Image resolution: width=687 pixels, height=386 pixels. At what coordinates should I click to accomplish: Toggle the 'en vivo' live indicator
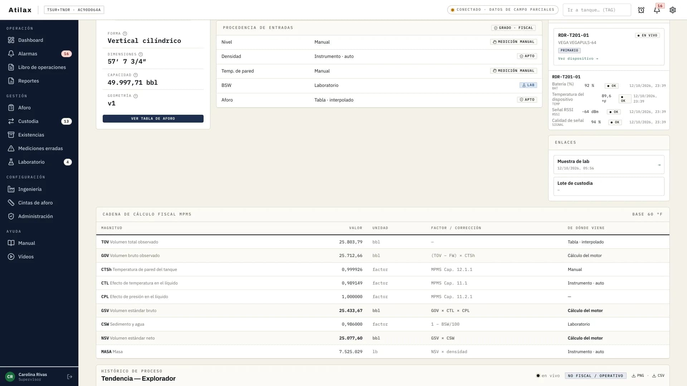coord(548,376)
